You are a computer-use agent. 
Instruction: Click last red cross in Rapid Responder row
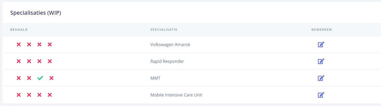click(x=50, y=61)
